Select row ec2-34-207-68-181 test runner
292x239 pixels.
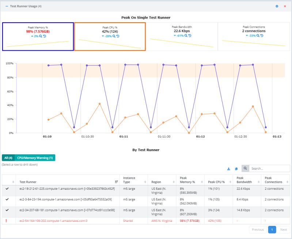point(146,212)
